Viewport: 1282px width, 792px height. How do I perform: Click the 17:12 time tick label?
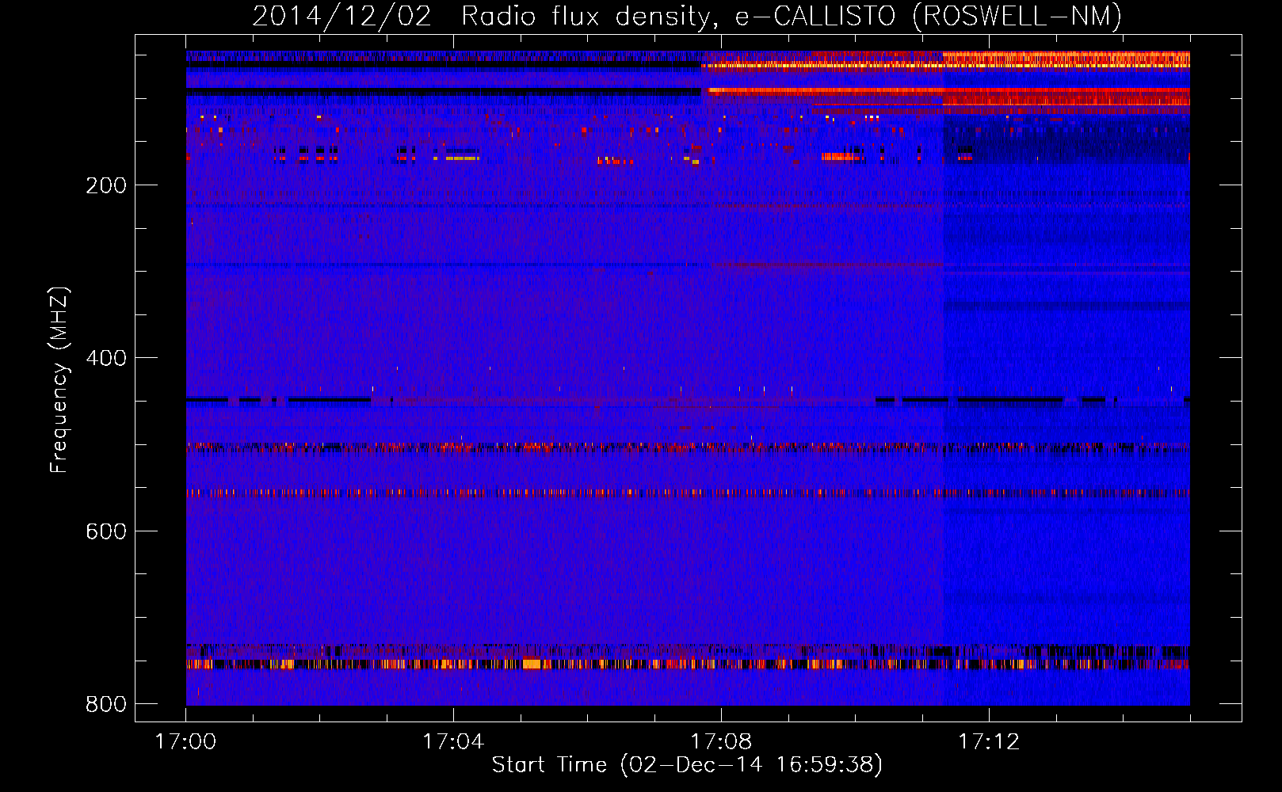tap(989, 742)
